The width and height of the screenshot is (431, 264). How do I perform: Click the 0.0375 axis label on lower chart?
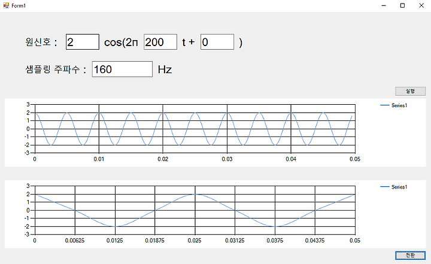click(x=275, y=241)
